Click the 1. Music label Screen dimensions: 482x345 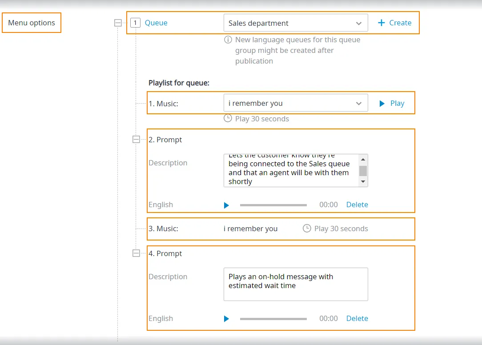pos(163,104)
